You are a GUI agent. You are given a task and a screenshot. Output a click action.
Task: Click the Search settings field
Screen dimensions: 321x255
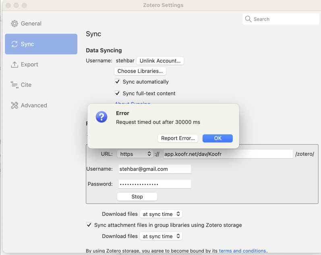pyautogui.click(x=281, y=19)
